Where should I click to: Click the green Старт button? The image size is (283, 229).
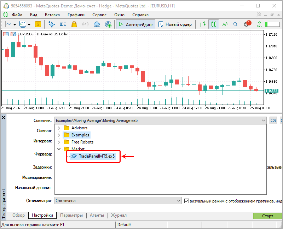click(267, 216)
